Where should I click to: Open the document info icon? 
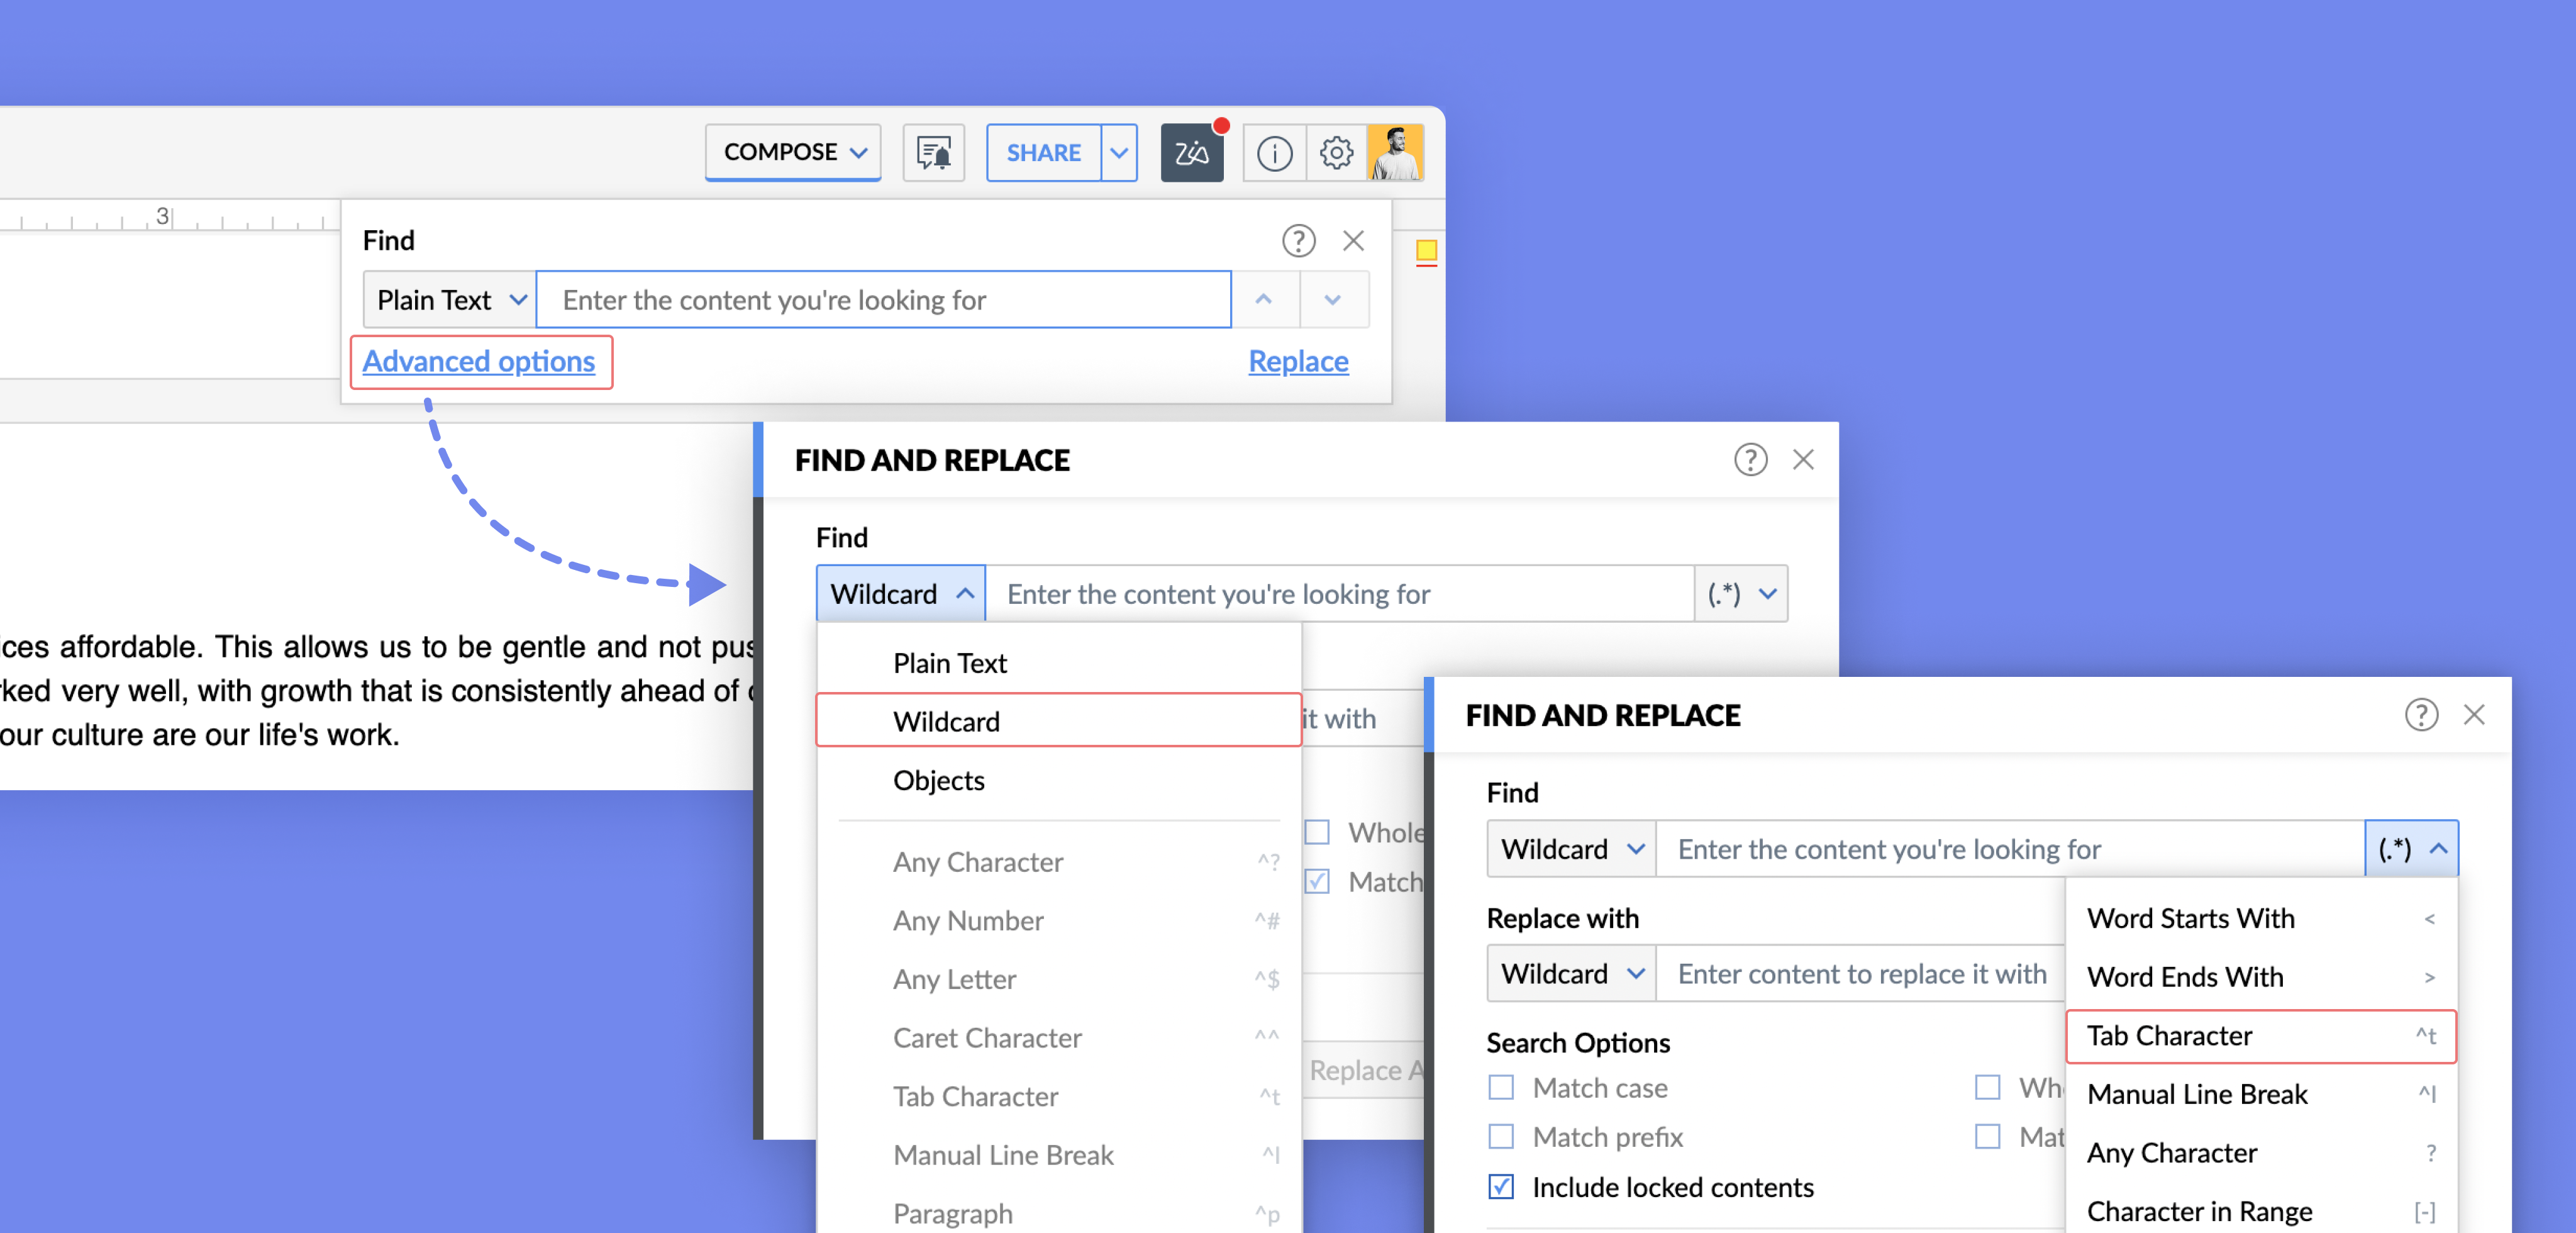click(1274, 153)
